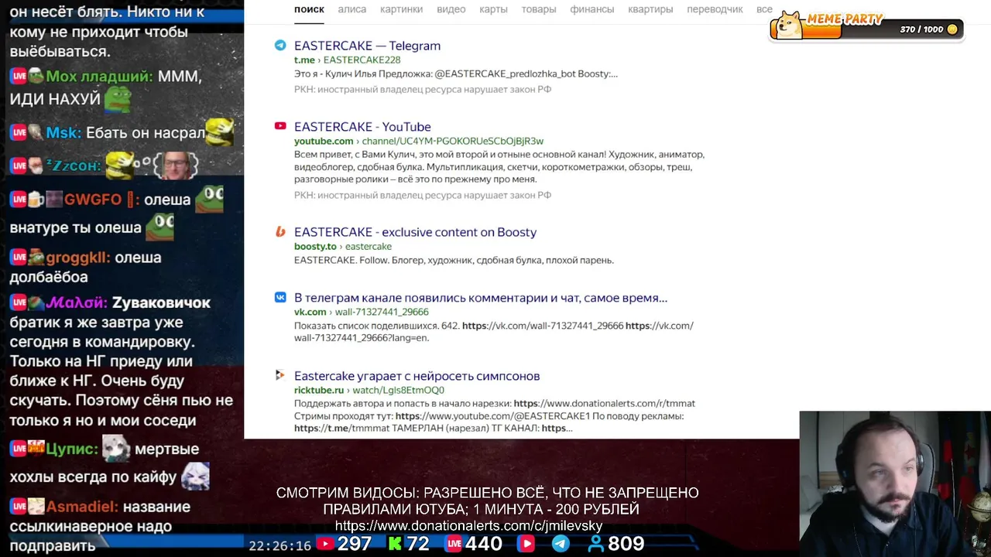Click the vk.com wall-71327441_29666 url

[361, 312]
